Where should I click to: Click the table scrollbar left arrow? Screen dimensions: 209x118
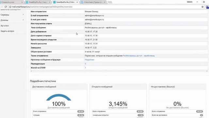pos(31,71)
